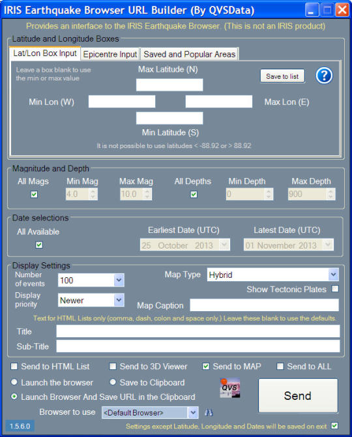Click the Title text field
352x437 pixels.
[198, 331]
